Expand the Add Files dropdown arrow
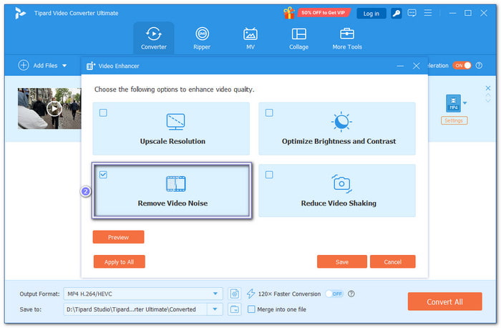 [64, 66]
